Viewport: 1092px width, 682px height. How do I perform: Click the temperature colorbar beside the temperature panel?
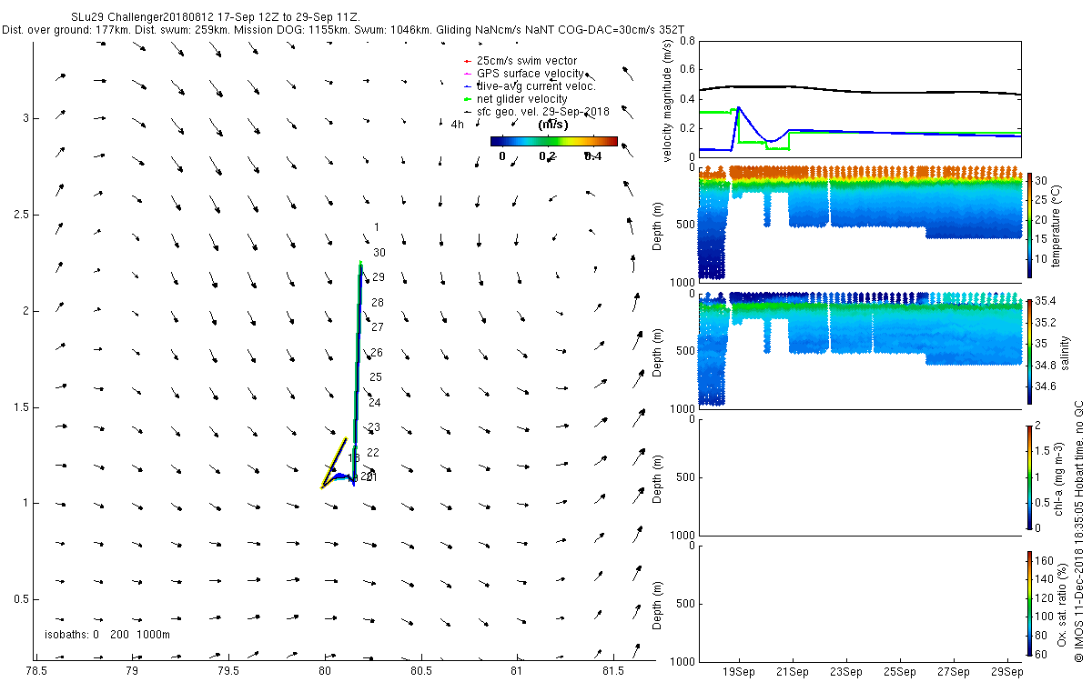(x=1029, y=225)
